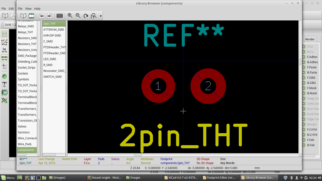Screen dimensions: 322x181
Task: Toggle edge sketch mode icon in Footprint Editor
Action: pyautogui.click(x=5, y=93)
